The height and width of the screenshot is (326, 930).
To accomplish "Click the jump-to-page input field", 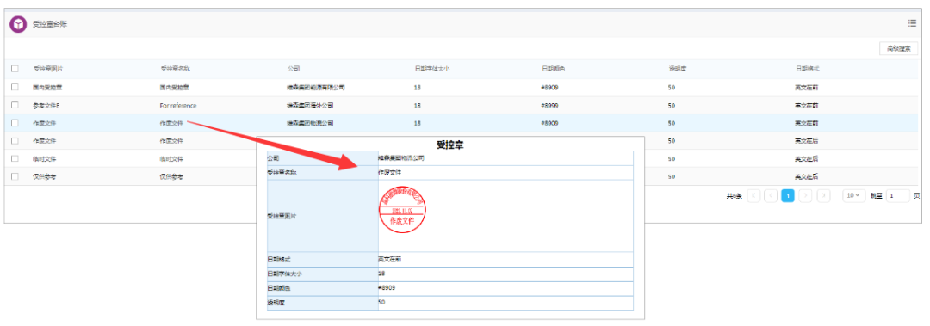I will [897, 195].
